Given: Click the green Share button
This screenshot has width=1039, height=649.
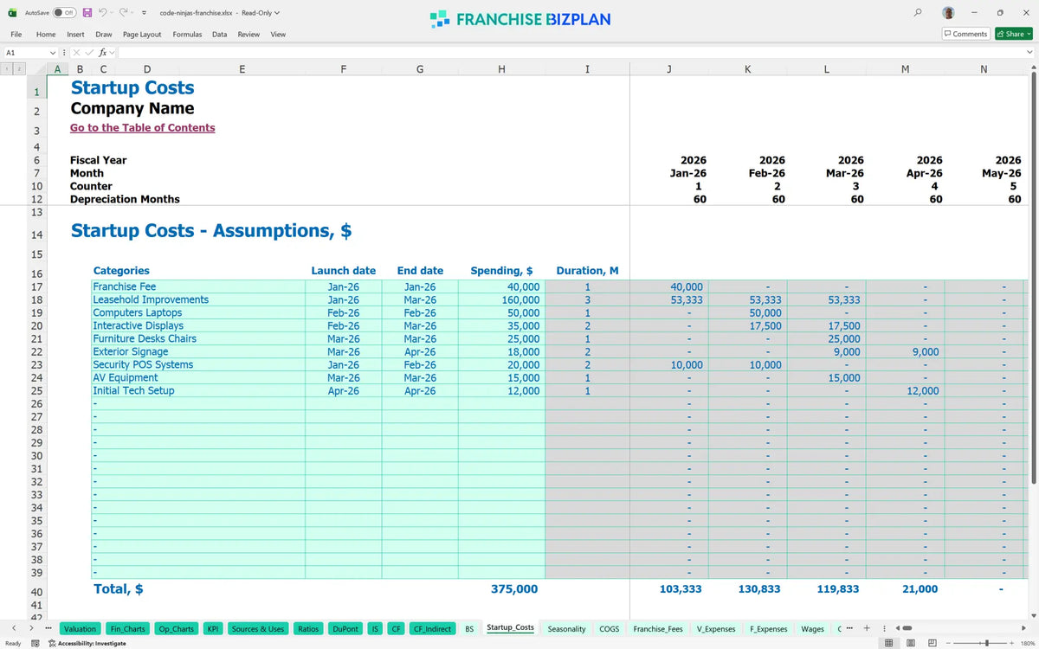Looking at the screenshot, I should click(x=1014, y=34).
